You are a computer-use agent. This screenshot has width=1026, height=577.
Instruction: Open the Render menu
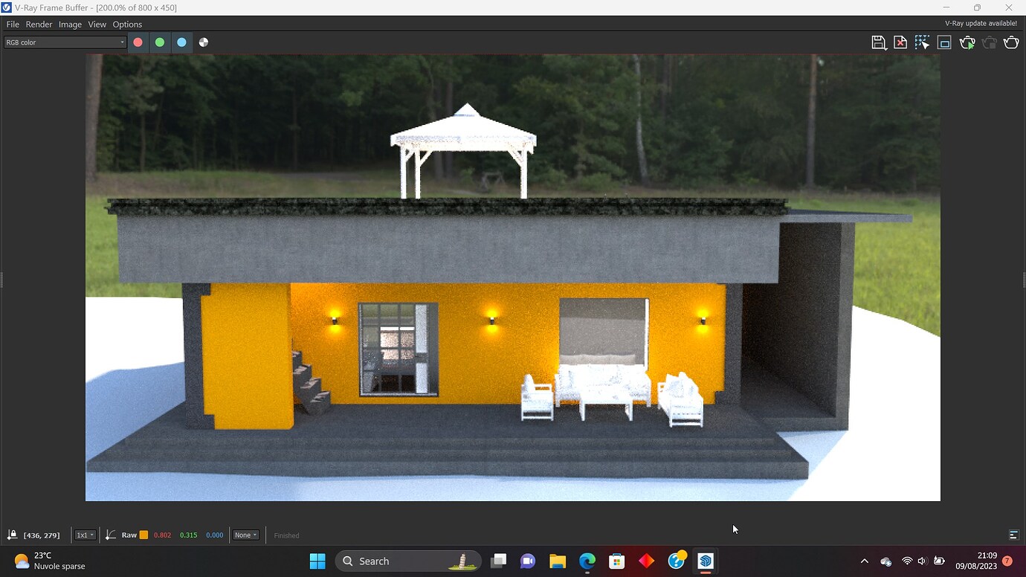coord(39,24)
